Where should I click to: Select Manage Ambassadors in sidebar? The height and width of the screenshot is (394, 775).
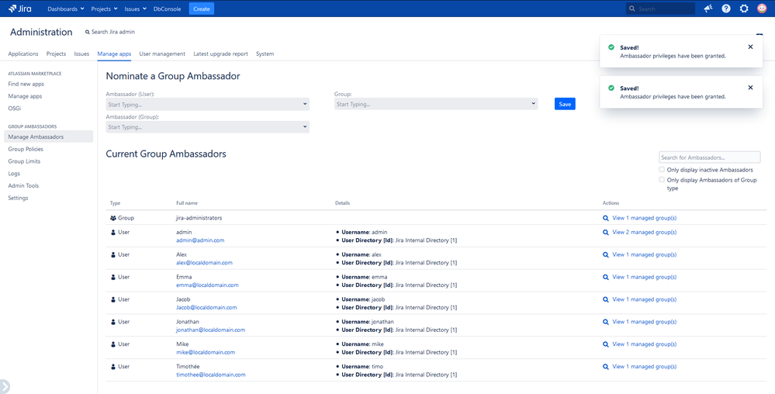click(x=48, y=137)
